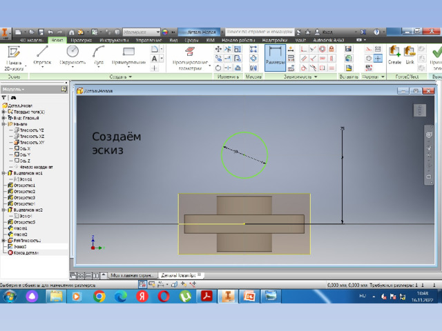Click the Начать 2D-эскиз button

(x=14, y=58)
